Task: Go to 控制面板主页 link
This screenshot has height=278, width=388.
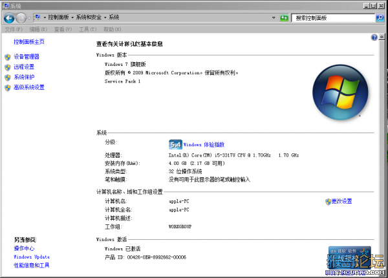Action: click(29, 42)
